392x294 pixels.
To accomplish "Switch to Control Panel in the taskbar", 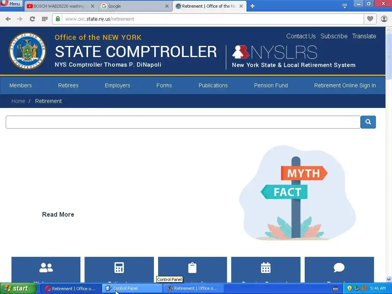I will click(x=132, y=289).
